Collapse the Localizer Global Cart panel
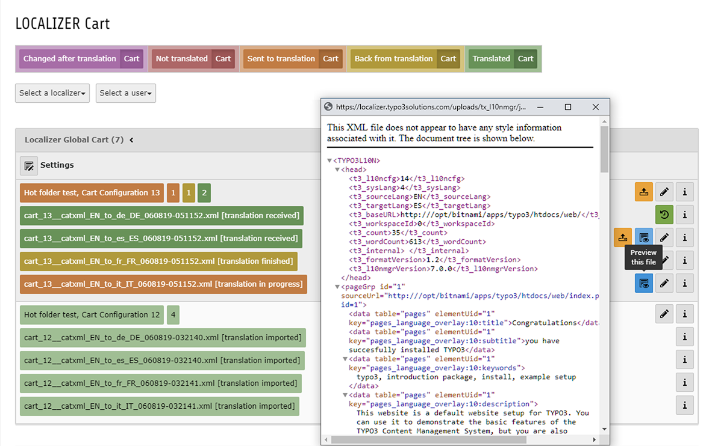The image size is (715, 446). click(131, 139)
